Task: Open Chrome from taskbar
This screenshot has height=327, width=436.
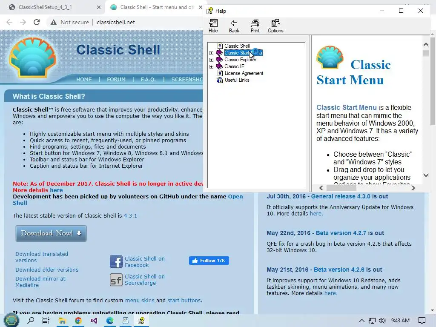Action: click(78, 321)
